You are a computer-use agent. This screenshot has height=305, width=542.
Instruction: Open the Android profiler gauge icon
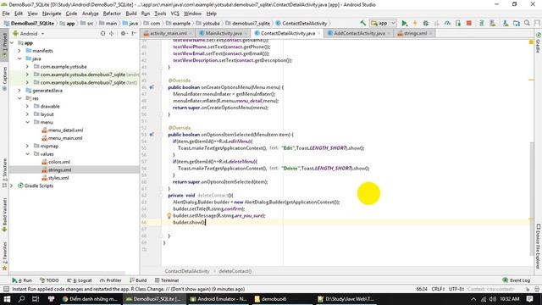[447, 23]
